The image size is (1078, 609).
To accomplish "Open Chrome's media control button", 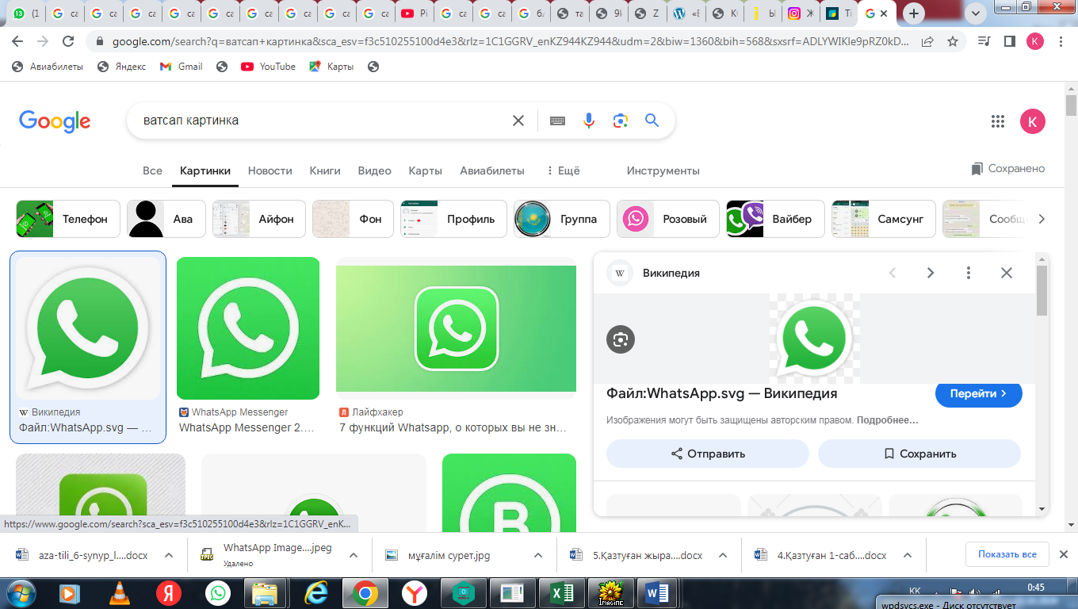I will 984,41.
